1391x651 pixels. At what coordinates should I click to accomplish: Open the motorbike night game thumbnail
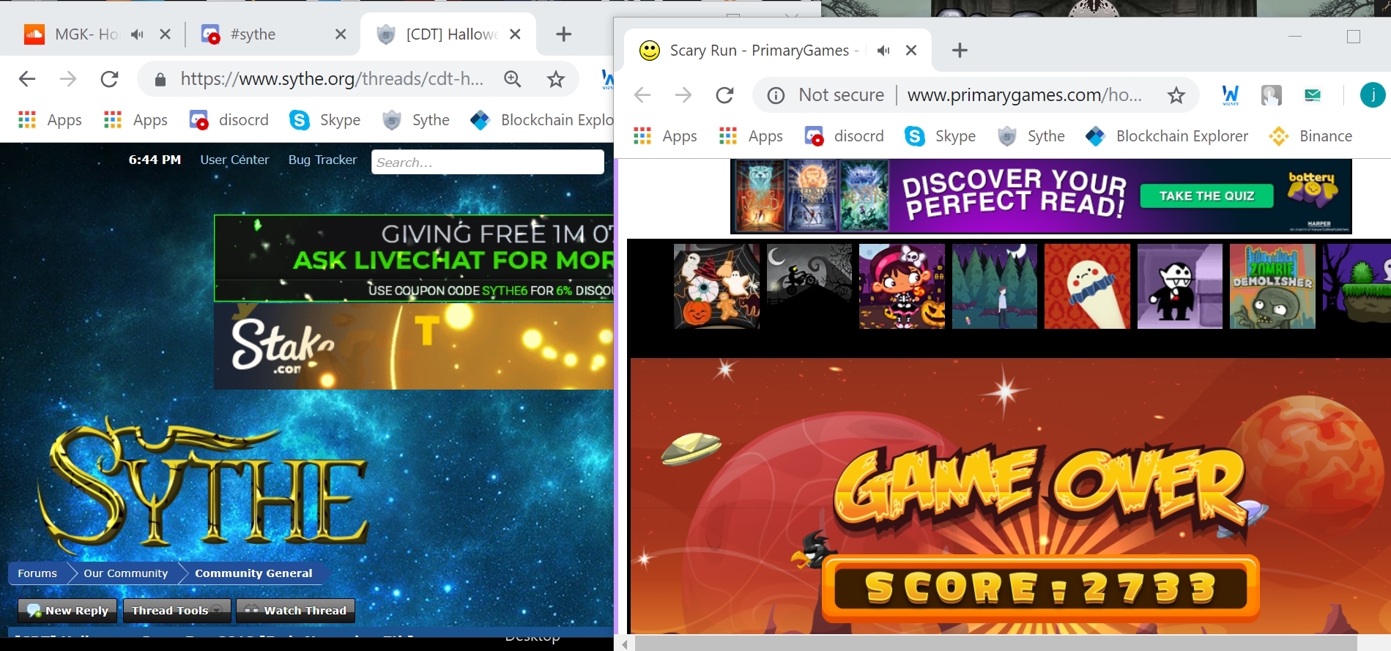click(809, 286)
